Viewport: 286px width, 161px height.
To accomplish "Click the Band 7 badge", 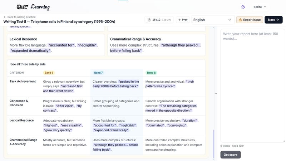I will coord(98,73).
